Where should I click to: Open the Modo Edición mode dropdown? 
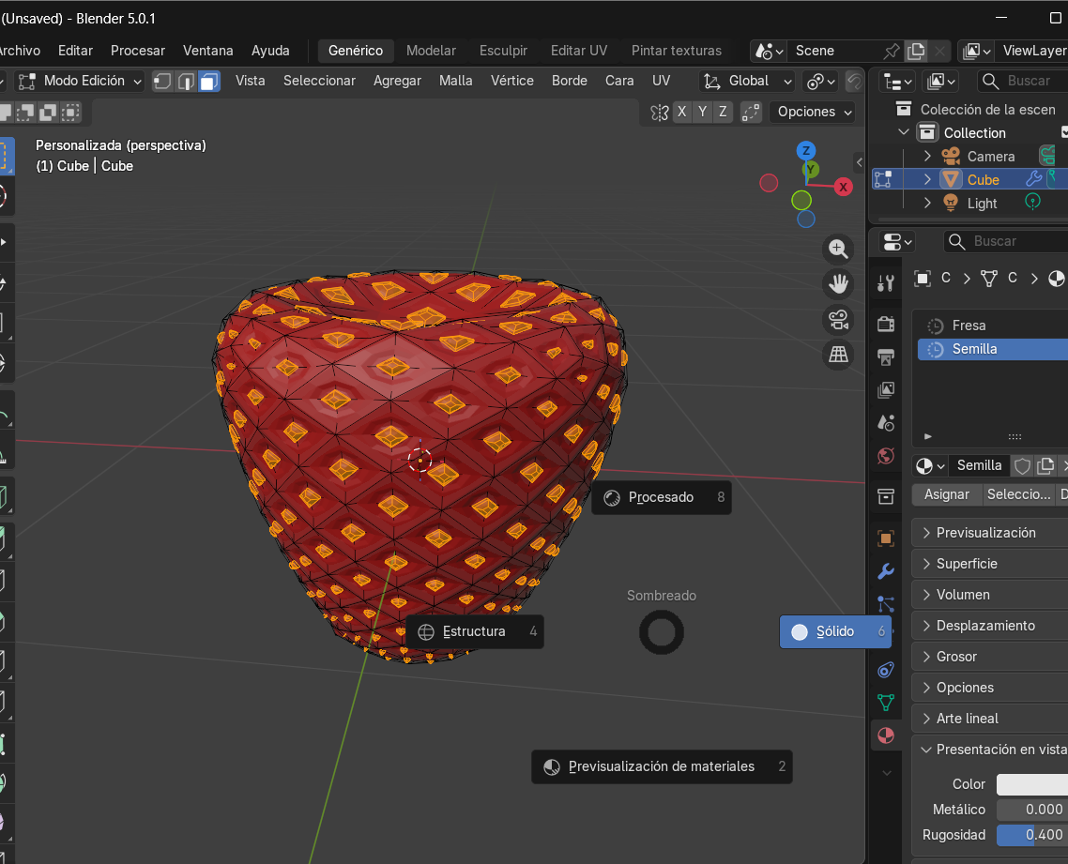pos(81,81)
